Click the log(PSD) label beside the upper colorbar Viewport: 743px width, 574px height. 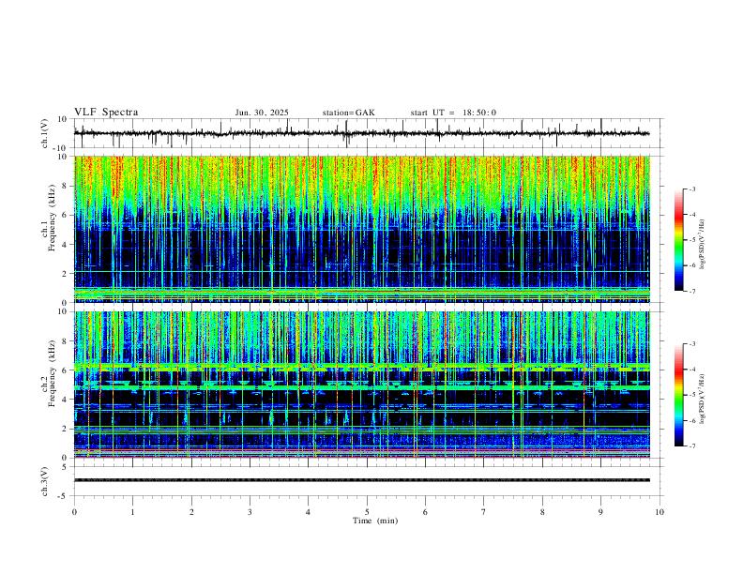pos(703,245)
